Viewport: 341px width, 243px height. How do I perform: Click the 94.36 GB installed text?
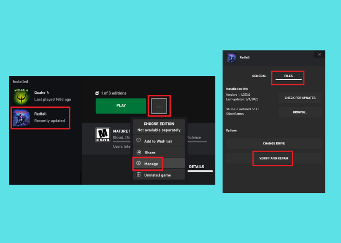point(242,111)
